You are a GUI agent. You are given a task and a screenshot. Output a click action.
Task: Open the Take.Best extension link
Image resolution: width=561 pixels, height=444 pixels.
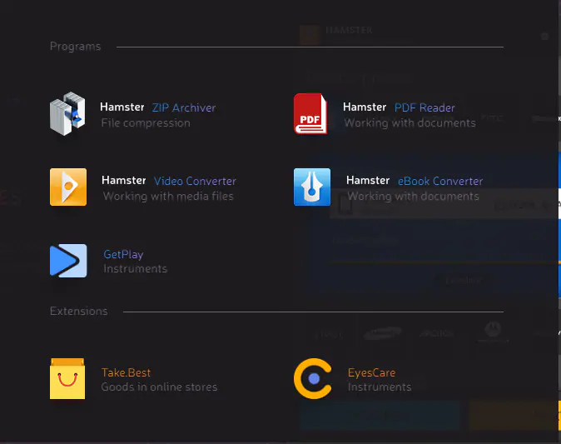(x=126, y=372)
